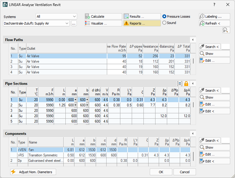Click the Calculate button
This screenshot has height=178, width=235.
(x=103, y=16)
